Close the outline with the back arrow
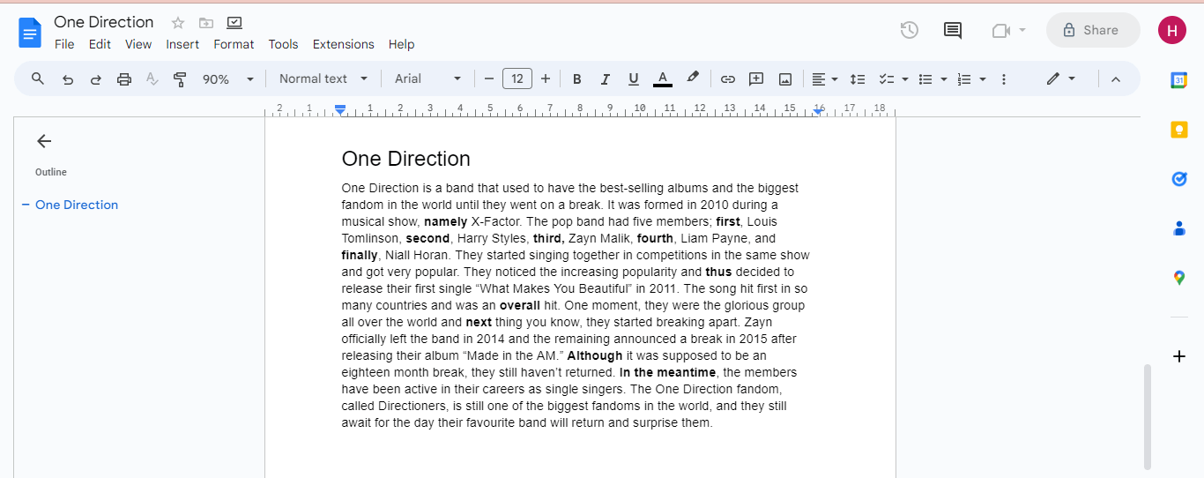1204x478 pixels. click(44, 141)
